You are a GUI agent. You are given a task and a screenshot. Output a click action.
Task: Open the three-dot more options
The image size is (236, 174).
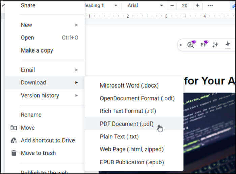[210, 6]
